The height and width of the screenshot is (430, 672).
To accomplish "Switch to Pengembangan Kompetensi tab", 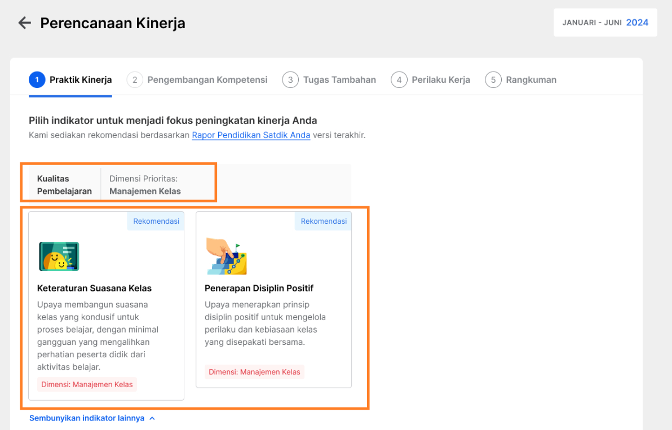I will [207, 79].
